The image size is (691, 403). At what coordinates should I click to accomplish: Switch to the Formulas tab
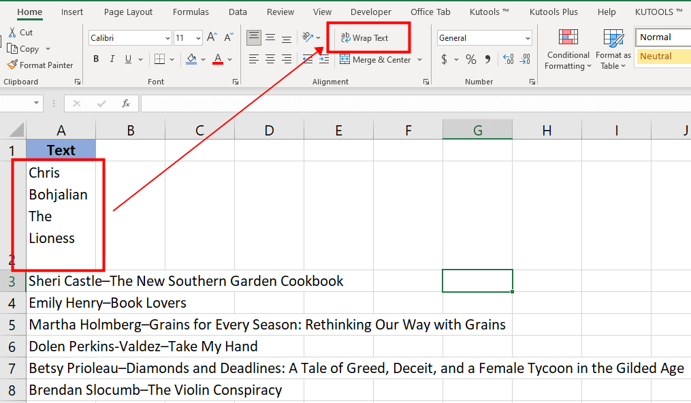(x=191, y=12)
